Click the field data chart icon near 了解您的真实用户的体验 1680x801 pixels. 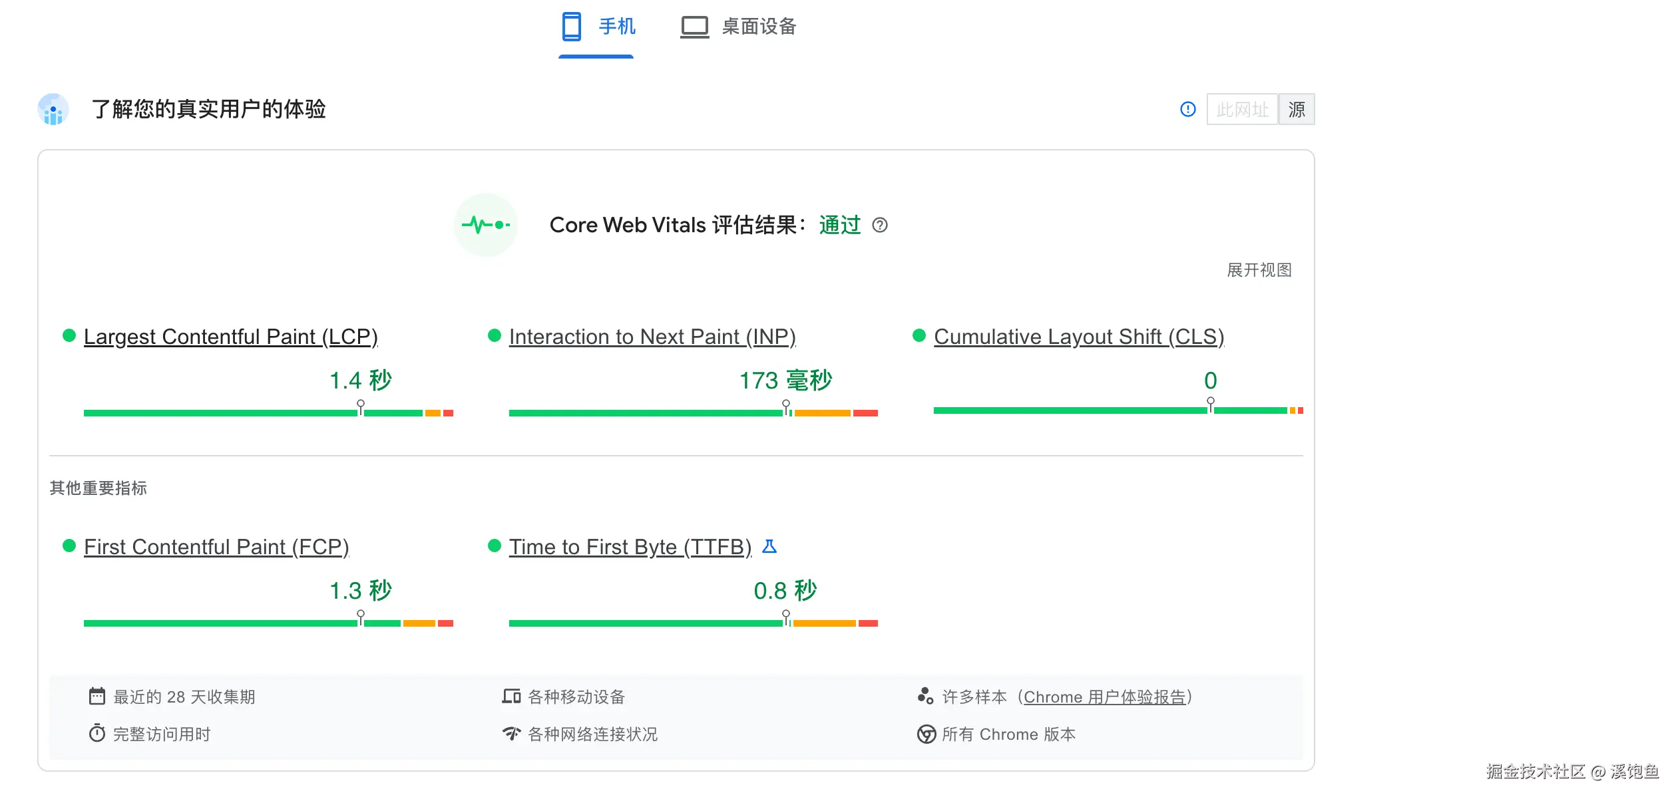(53, 110)
